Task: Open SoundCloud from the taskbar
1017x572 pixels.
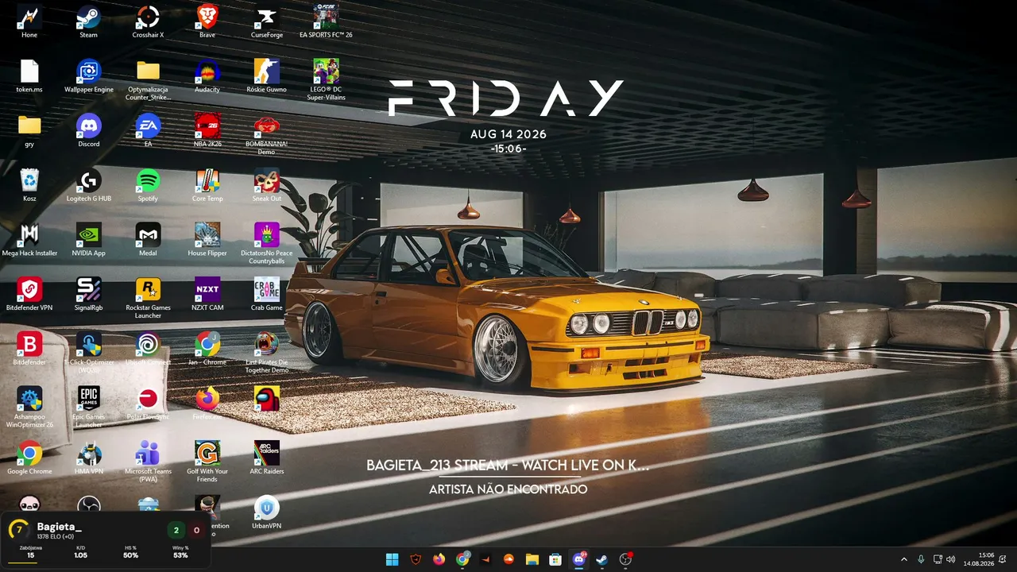Action: [x=509, y=559]
